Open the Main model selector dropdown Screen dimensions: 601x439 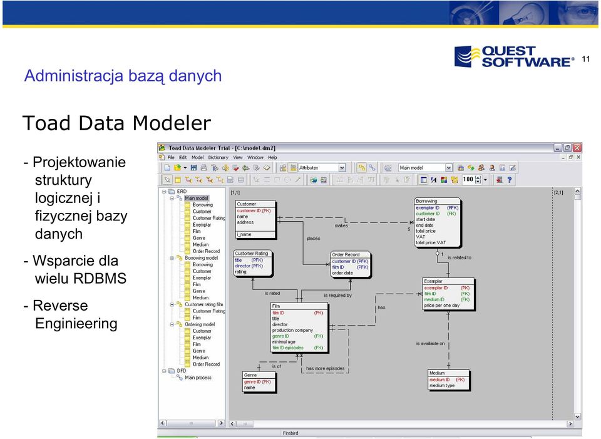click(448, 168)
